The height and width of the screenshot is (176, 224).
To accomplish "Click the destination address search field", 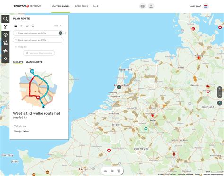I will [38, 40].
